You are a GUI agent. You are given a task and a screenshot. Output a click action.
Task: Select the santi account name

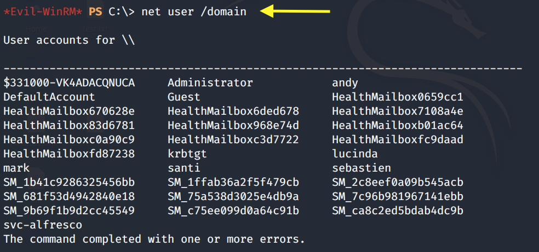coord(184,168)
